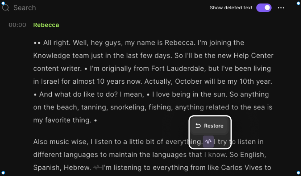Click the gap dot before "I love being"
The height and width of the screenshot is (176, 301).
148,94
